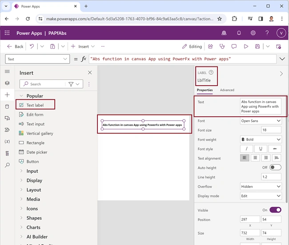Open the Editing mode menu
This screenshot has height=245, width=289.
192,46
